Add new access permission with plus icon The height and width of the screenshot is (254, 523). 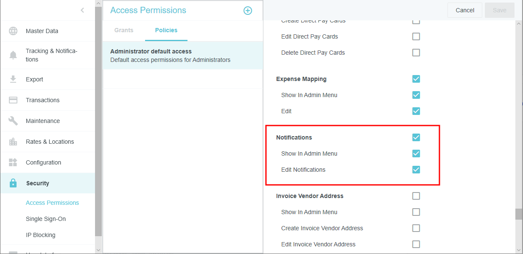[x=248, y=11]
